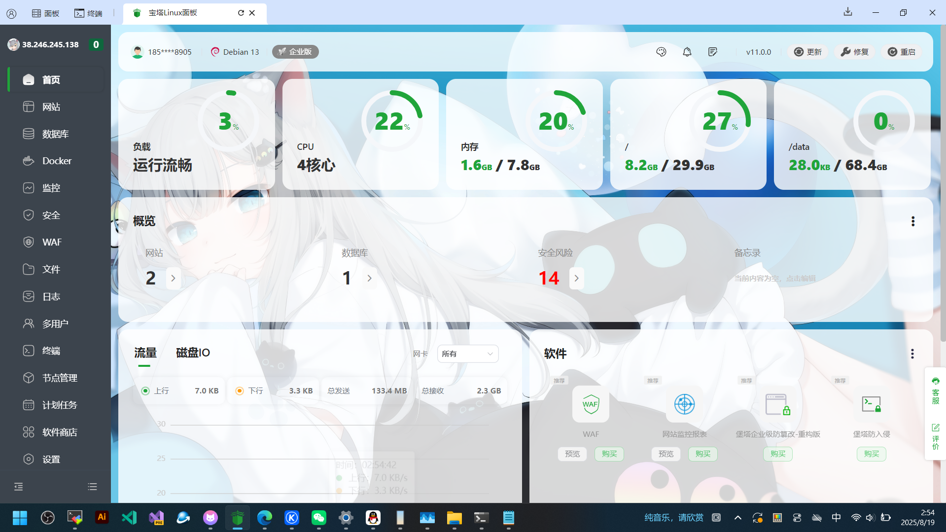This screenshot has width=946, height=532.
Task: Click the website monitoring report icon
Action: coord(684,404)
